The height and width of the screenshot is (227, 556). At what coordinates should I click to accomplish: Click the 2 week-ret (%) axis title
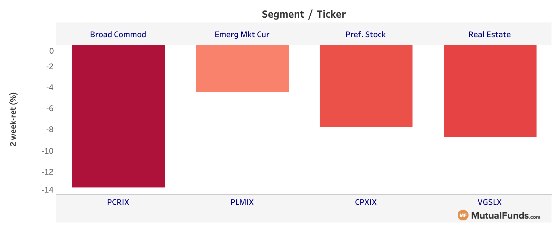click(13, 119)
